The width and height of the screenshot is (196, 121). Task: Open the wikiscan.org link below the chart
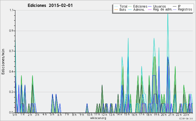[98, 118]
